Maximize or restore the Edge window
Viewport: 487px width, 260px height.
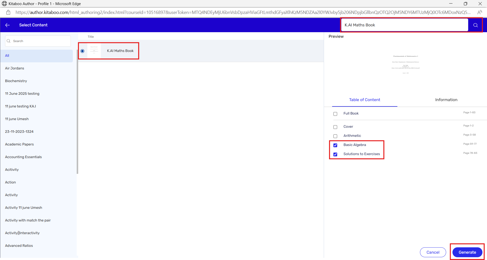coord(465,4)
